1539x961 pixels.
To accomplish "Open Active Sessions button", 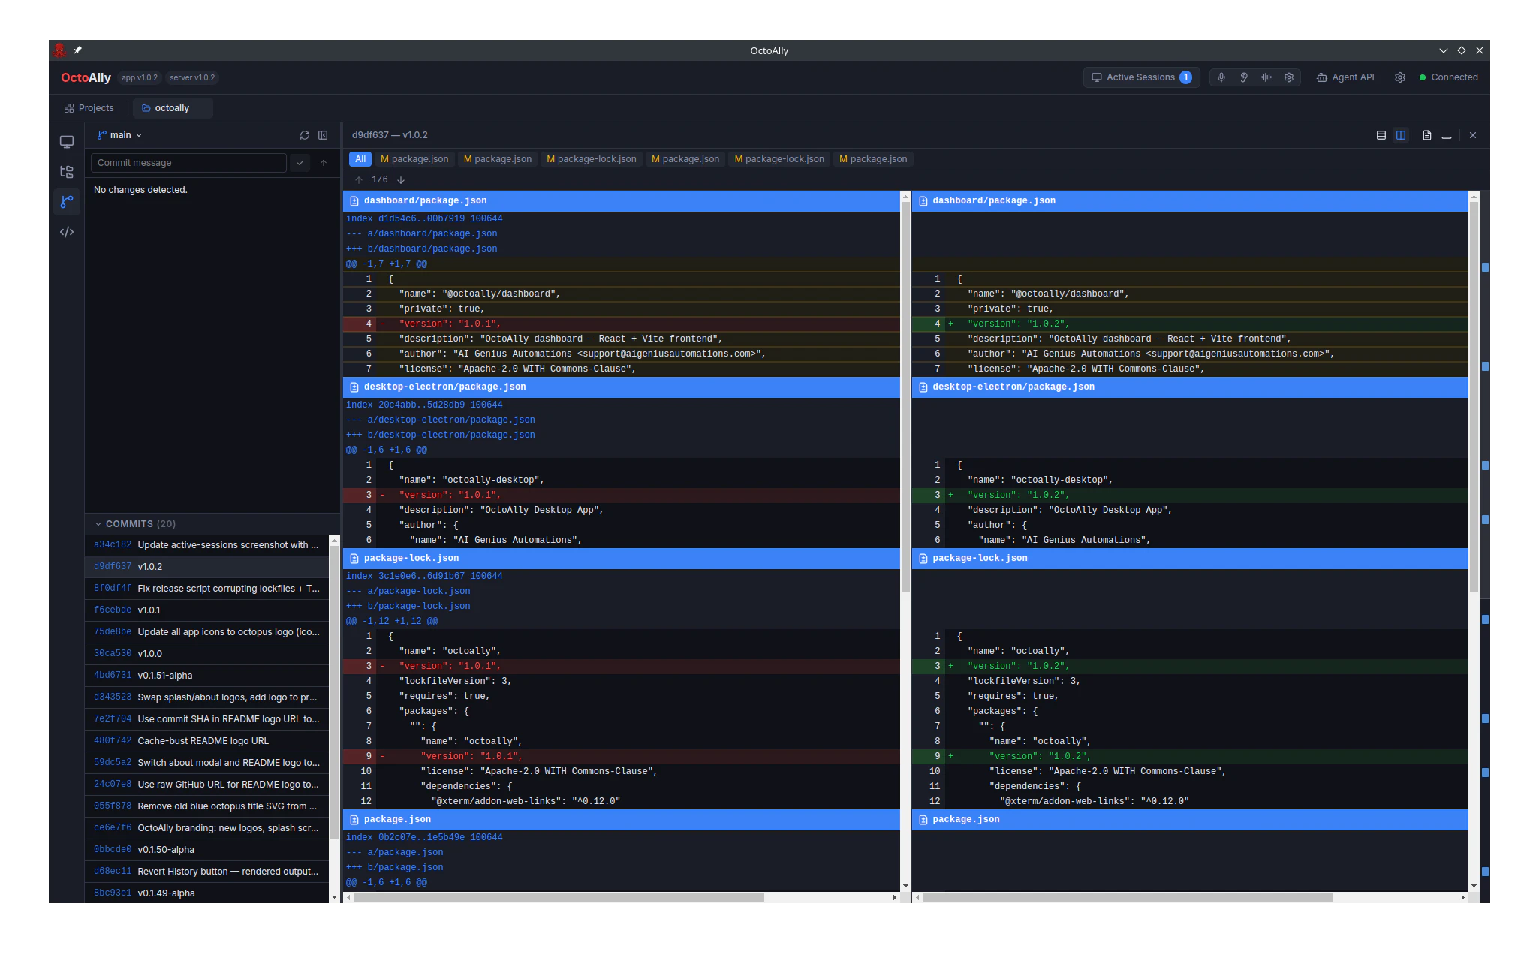I will coord(1140,77).
